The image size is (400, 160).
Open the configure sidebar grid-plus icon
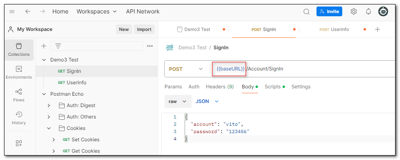[x=19, y=143]
